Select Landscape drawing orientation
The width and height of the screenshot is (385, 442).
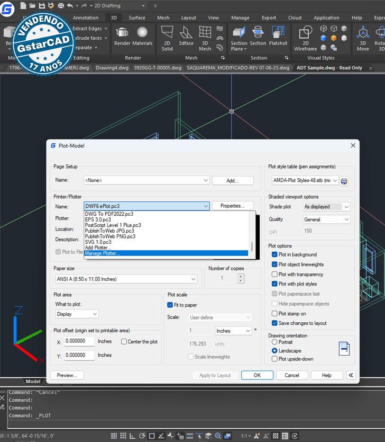274,351
